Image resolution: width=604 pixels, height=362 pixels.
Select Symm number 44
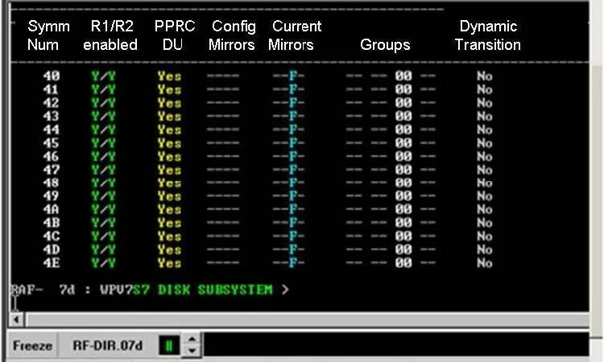pyautogui.click(x=52, y=130)
